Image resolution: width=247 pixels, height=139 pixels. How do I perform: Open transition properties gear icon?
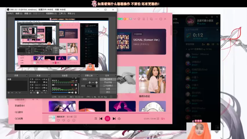click(96, 82)
